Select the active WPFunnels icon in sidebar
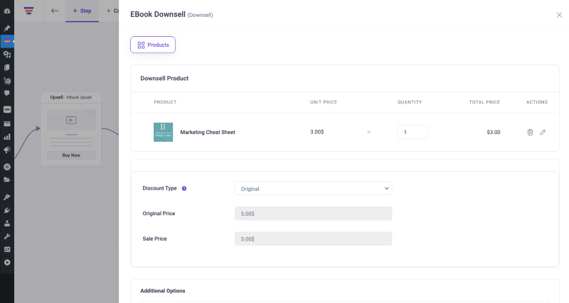Screen dimensions: 569x303 pyautogui.click(x=7, y=41)
